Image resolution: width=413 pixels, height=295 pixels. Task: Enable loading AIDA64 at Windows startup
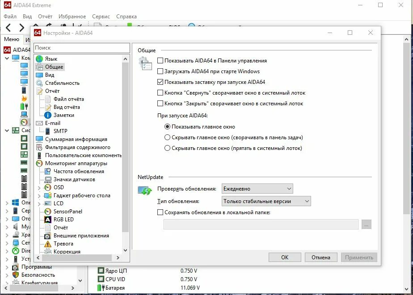[160, 71]
